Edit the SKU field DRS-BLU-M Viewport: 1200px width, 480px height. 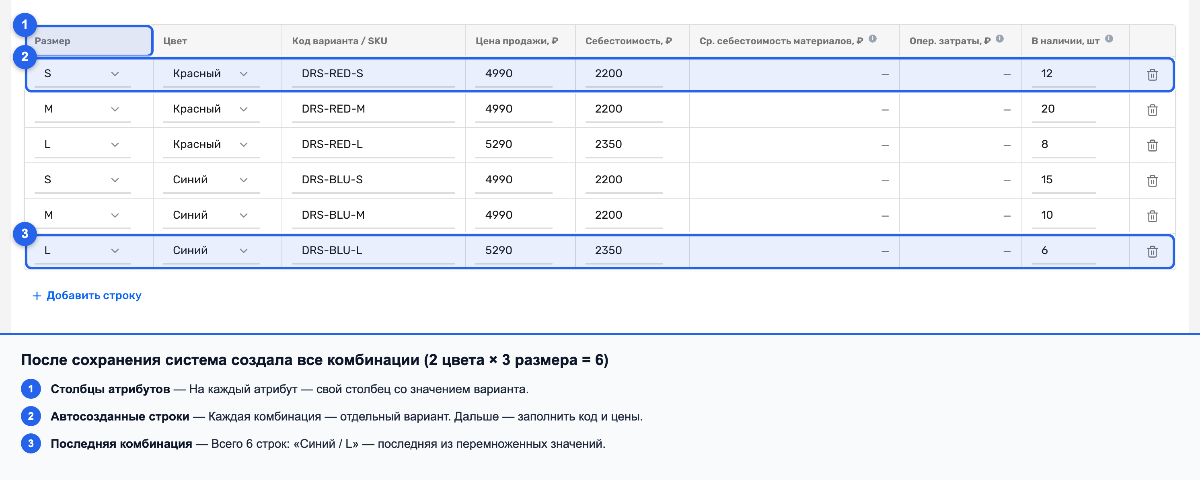pyautogui.click(x=373, y=215)
